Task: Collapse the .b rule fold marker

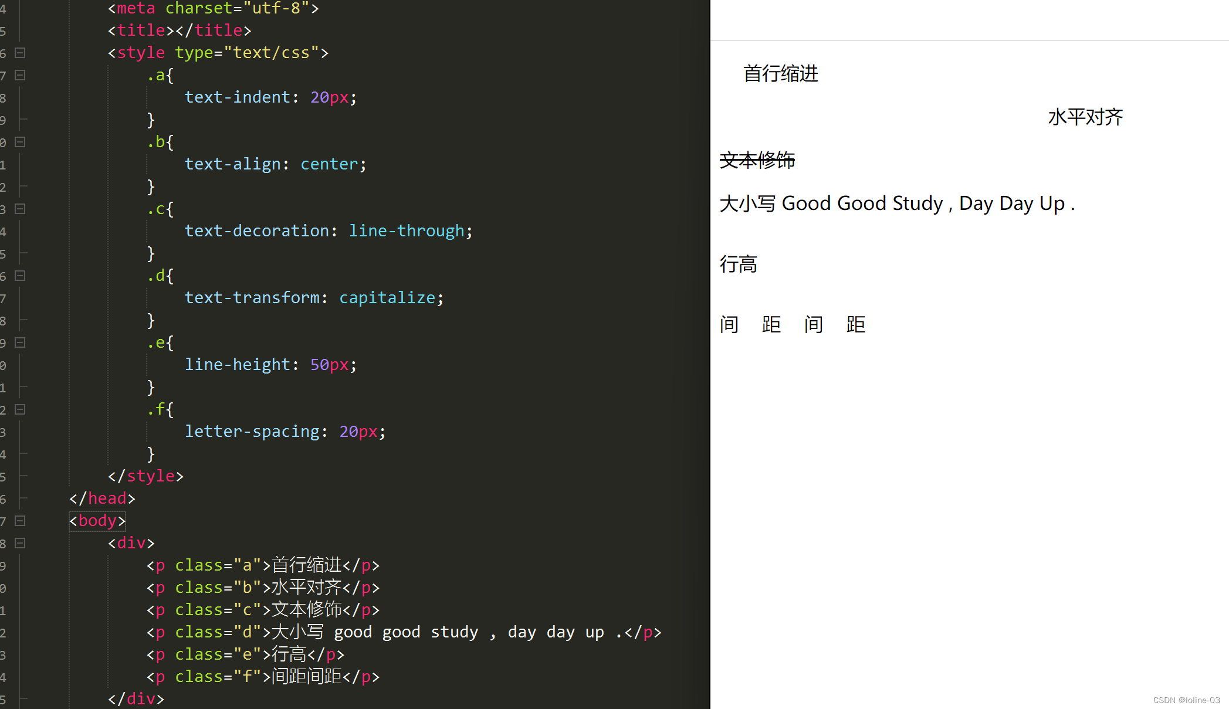Action: coord(20,142)
